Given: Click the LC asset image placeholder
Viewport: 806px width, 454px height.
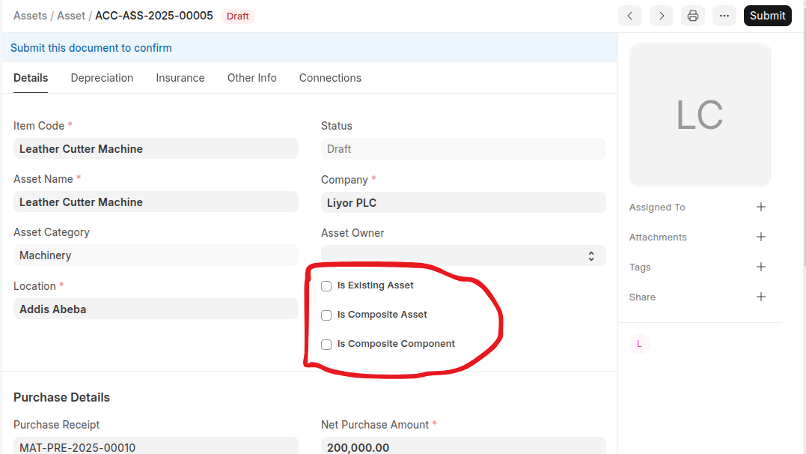Looking at the screenshot, I should coord(699,115).
